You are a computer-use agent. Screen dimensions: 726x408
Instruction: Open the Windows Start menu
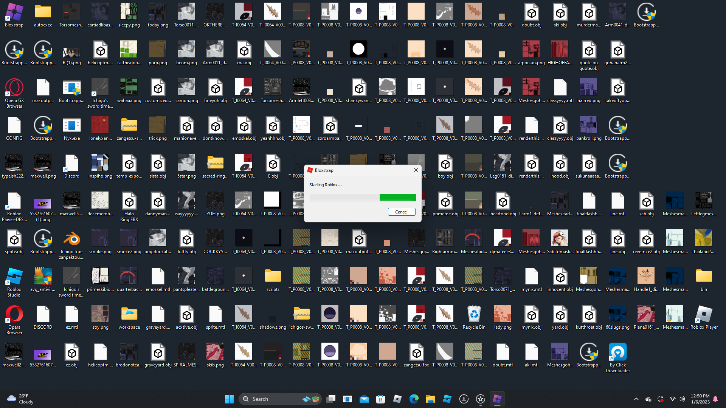(229, 399)
